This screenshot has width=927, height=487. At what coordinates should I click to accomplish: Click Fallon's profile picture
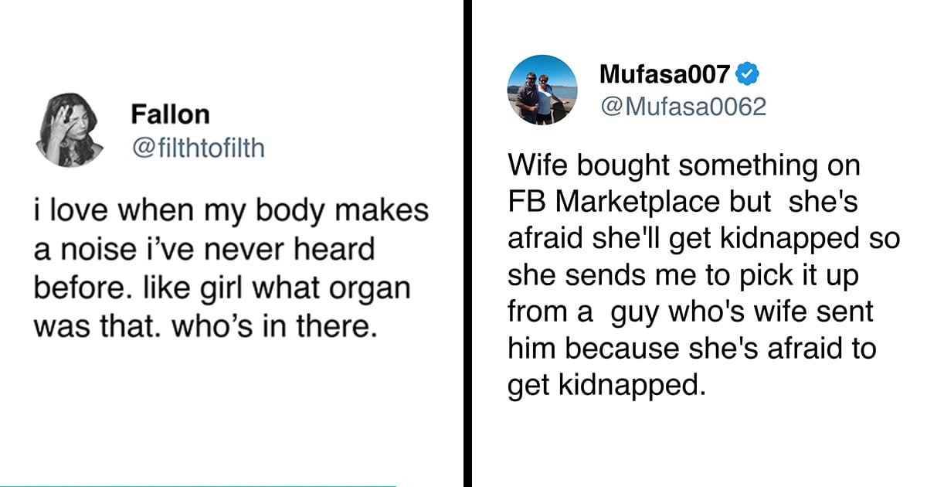(x=69, y=130)
